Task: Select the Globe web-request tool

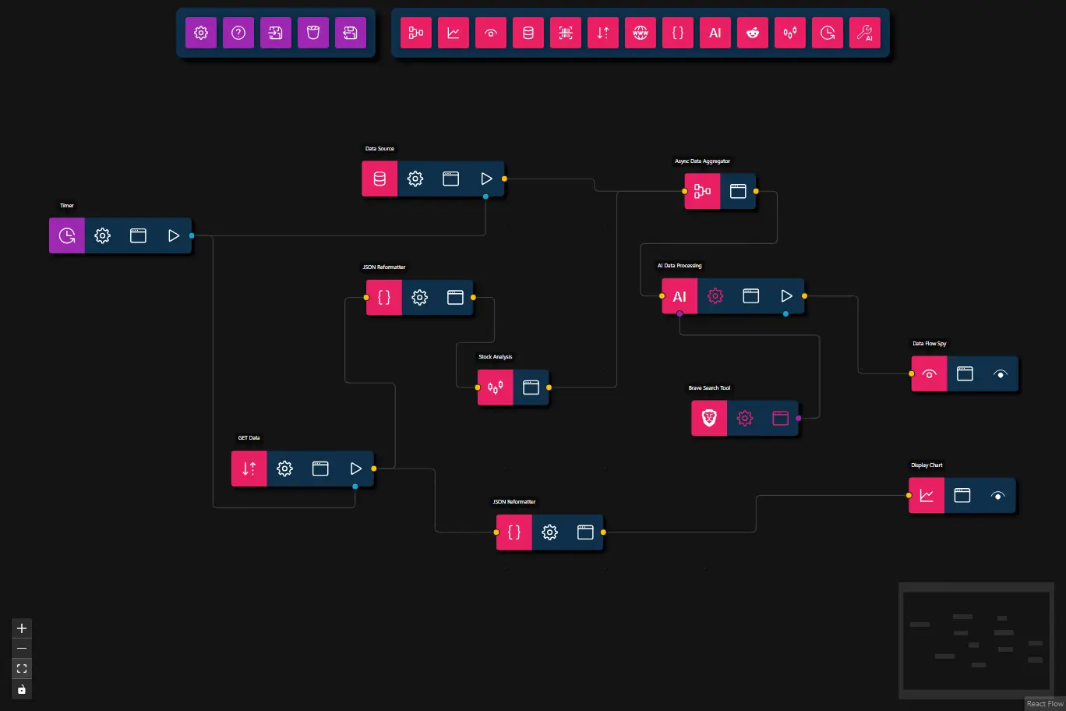Action: (640, 33)
